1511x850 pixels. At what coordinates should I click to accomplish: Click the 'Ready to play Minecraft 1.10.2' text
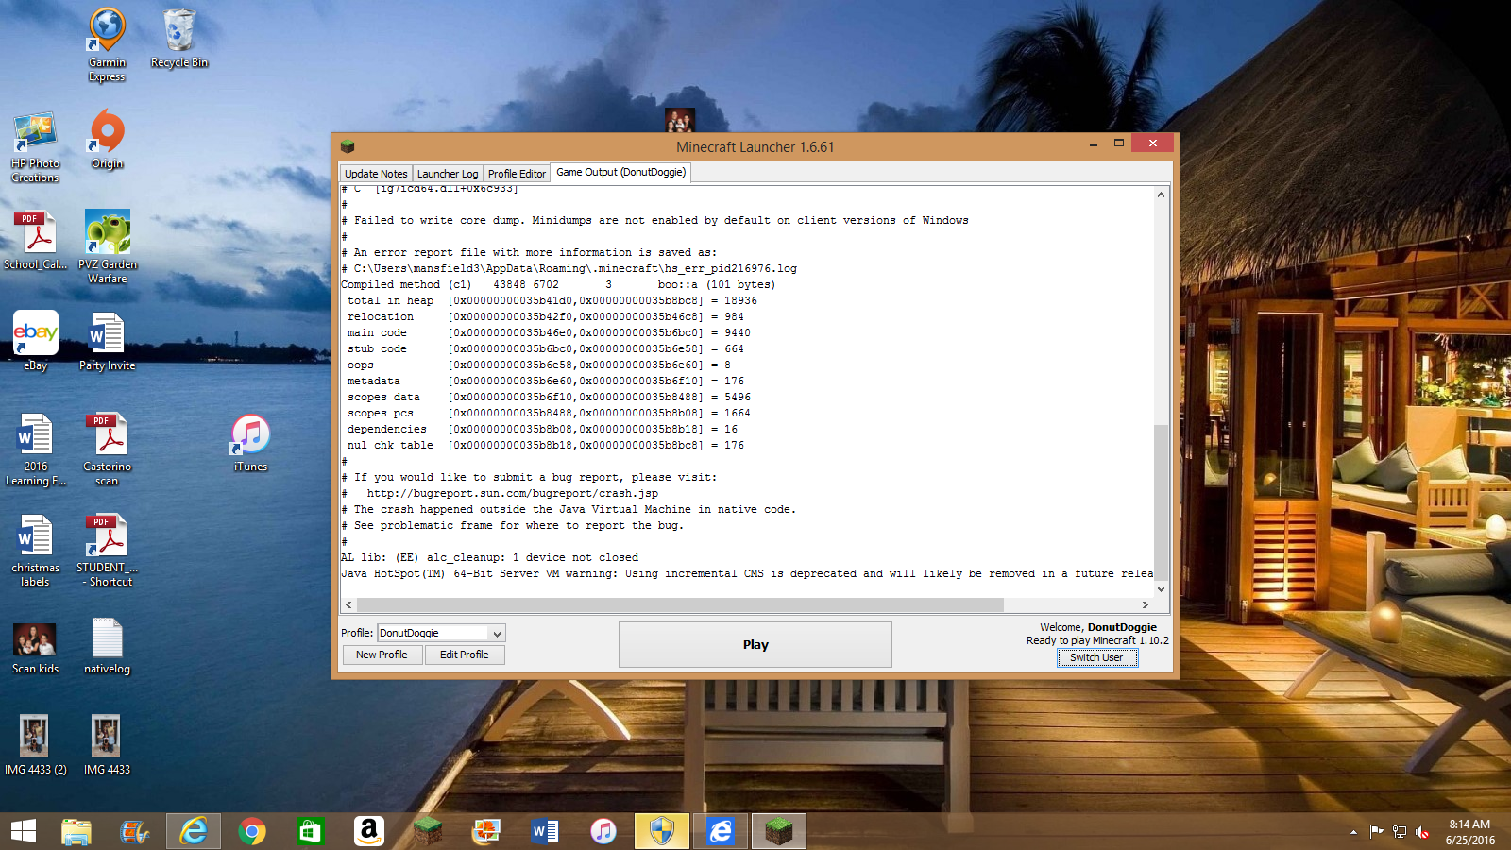coord(1097,640)
